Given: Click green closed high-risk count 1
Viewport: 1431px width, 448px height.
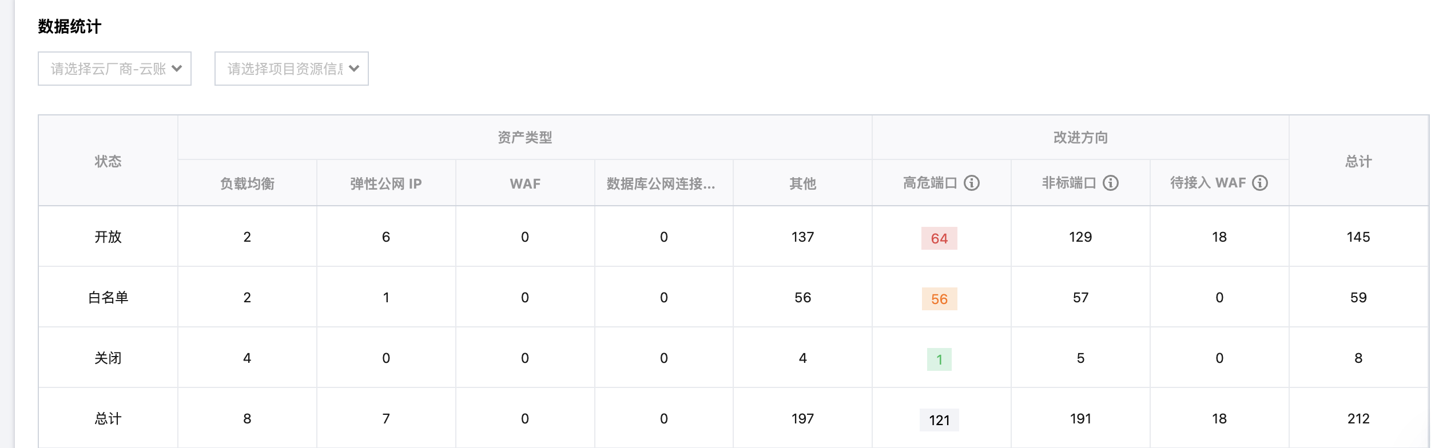Looking at the screenshot, I should pyautogui.click(x=939, y=359).
